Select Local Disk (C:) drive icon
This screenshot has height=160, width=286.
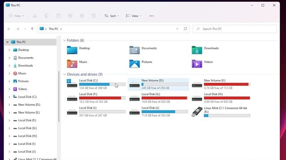click(72, 83)
